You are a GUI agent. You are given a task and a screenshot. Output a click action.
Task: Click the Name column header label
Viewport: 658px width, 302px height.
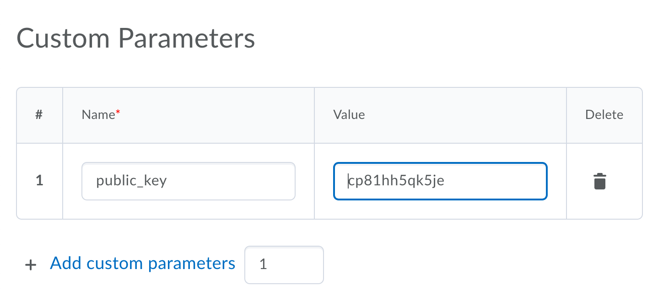(x=98, y=114)
